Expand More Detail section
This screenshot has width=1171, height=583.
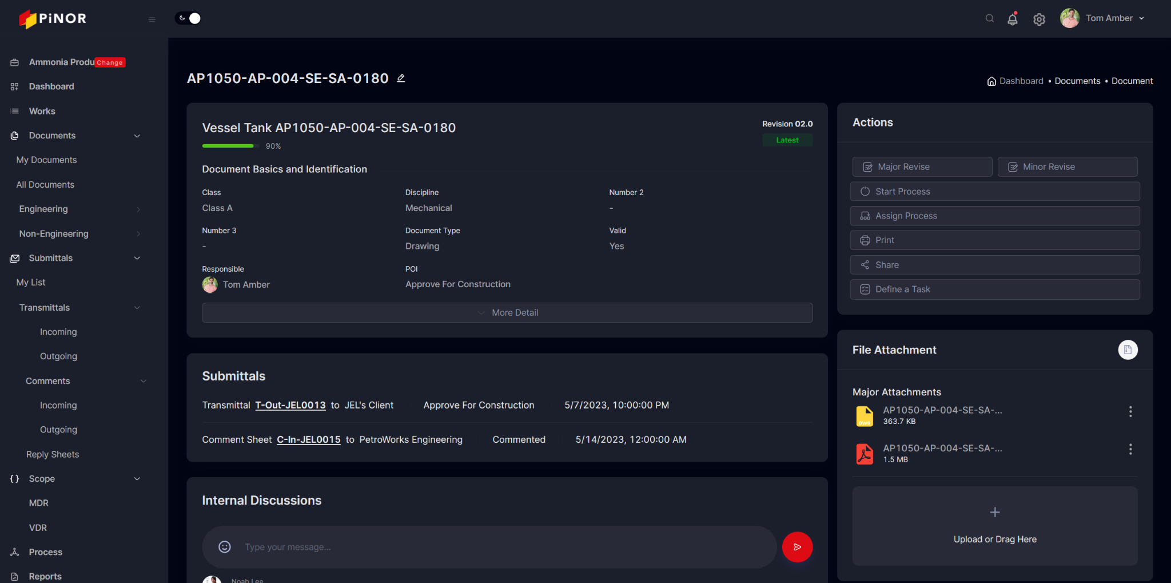pos(507,313)
